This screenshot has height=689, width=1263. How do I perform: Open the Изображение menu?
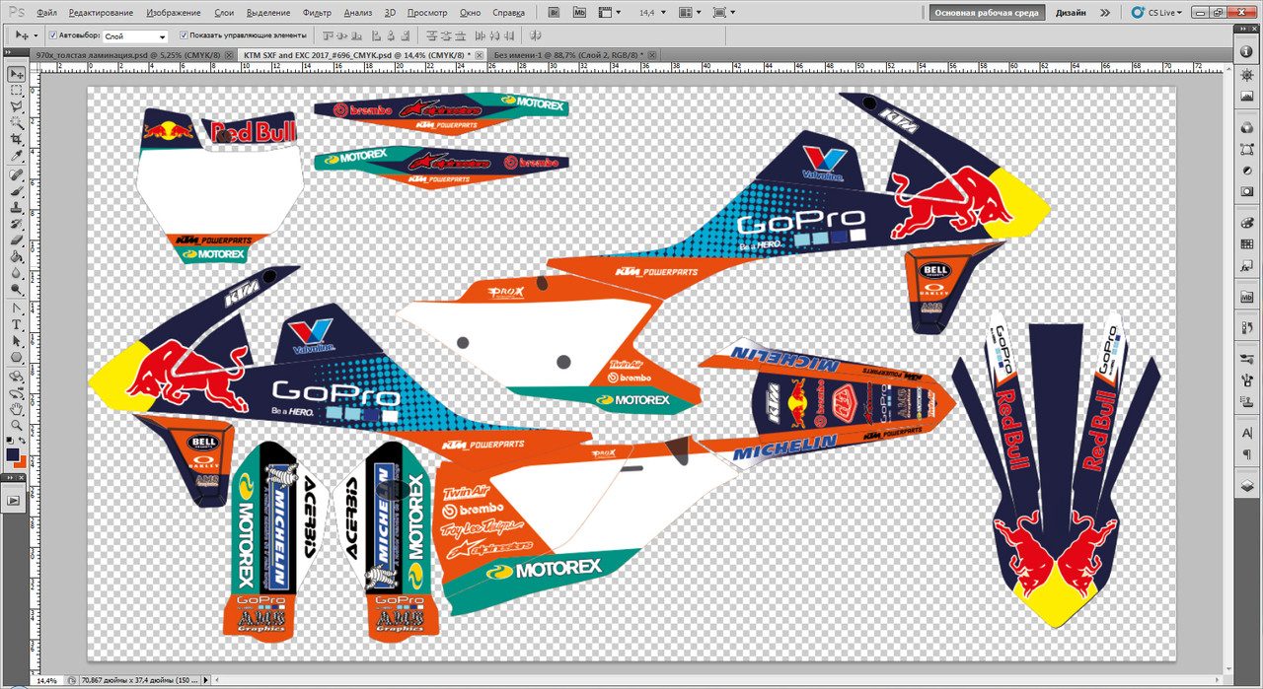pos(173,13)
